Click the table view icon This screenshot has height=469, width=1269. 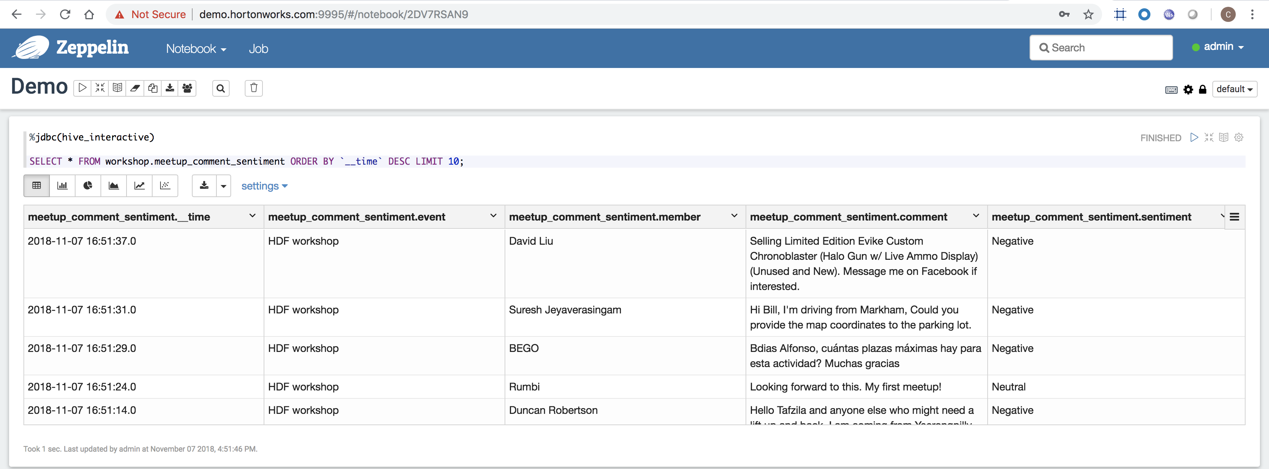36,186
